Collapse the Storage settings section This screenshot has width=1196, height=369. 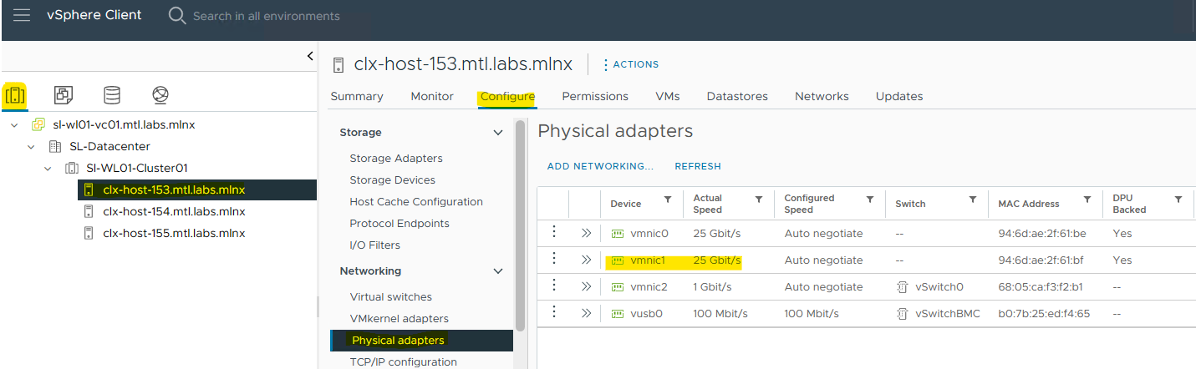click(x=498, y=133)
